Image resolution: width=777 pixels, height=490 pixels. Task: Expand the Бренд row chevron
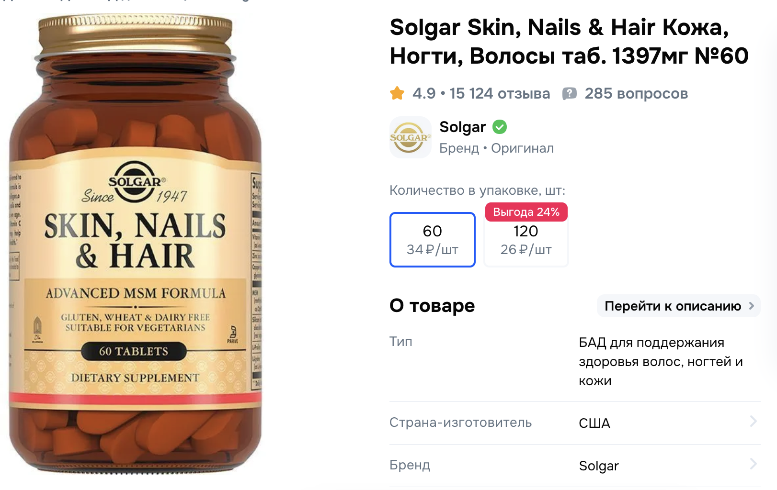(753, 464)
